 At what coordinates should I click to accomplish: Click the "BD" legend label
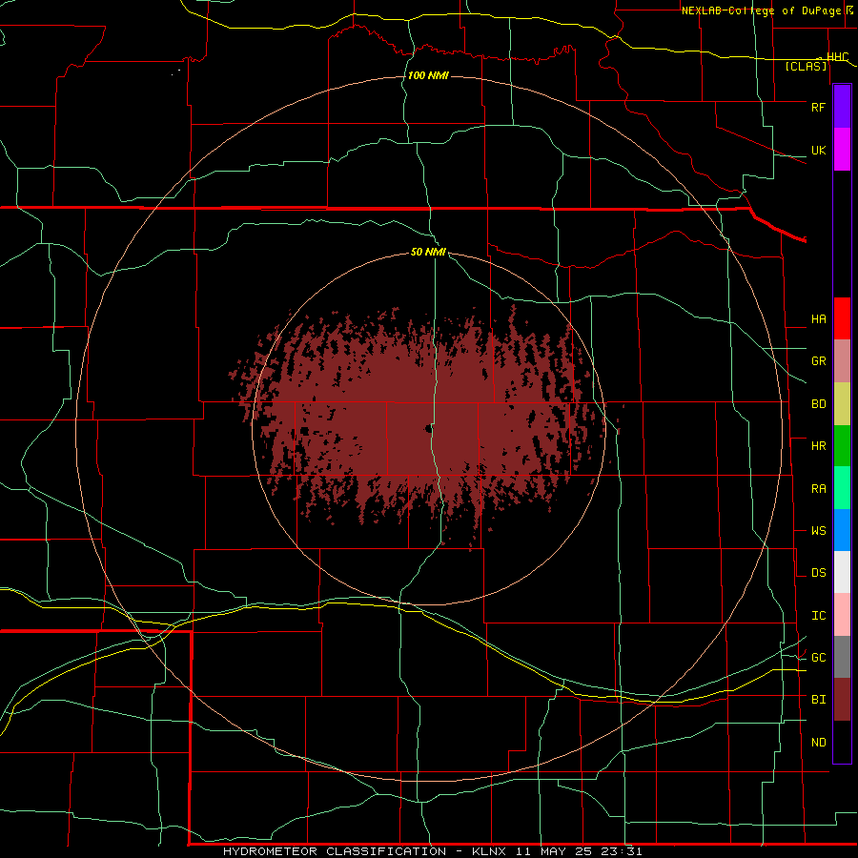point(818,404)
